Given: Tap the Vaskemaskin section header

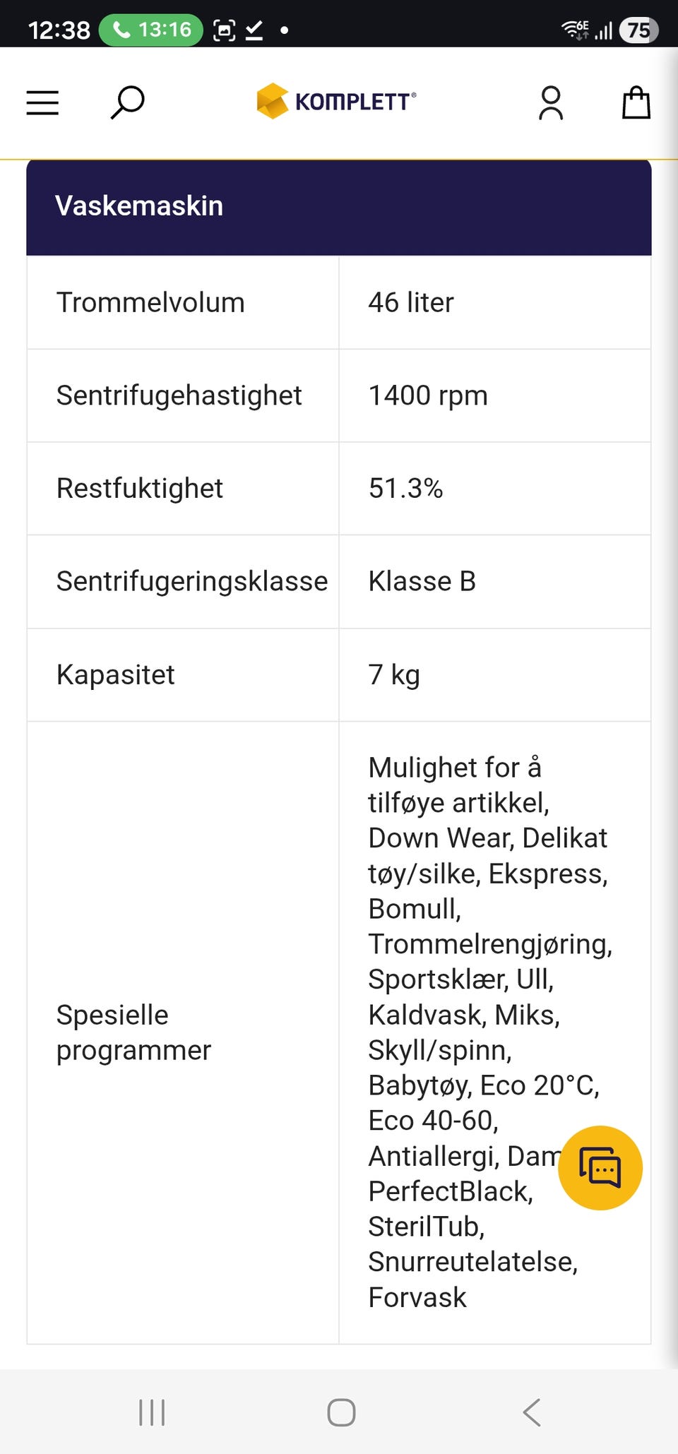Looking at the screenshot, I should [139, 206].
